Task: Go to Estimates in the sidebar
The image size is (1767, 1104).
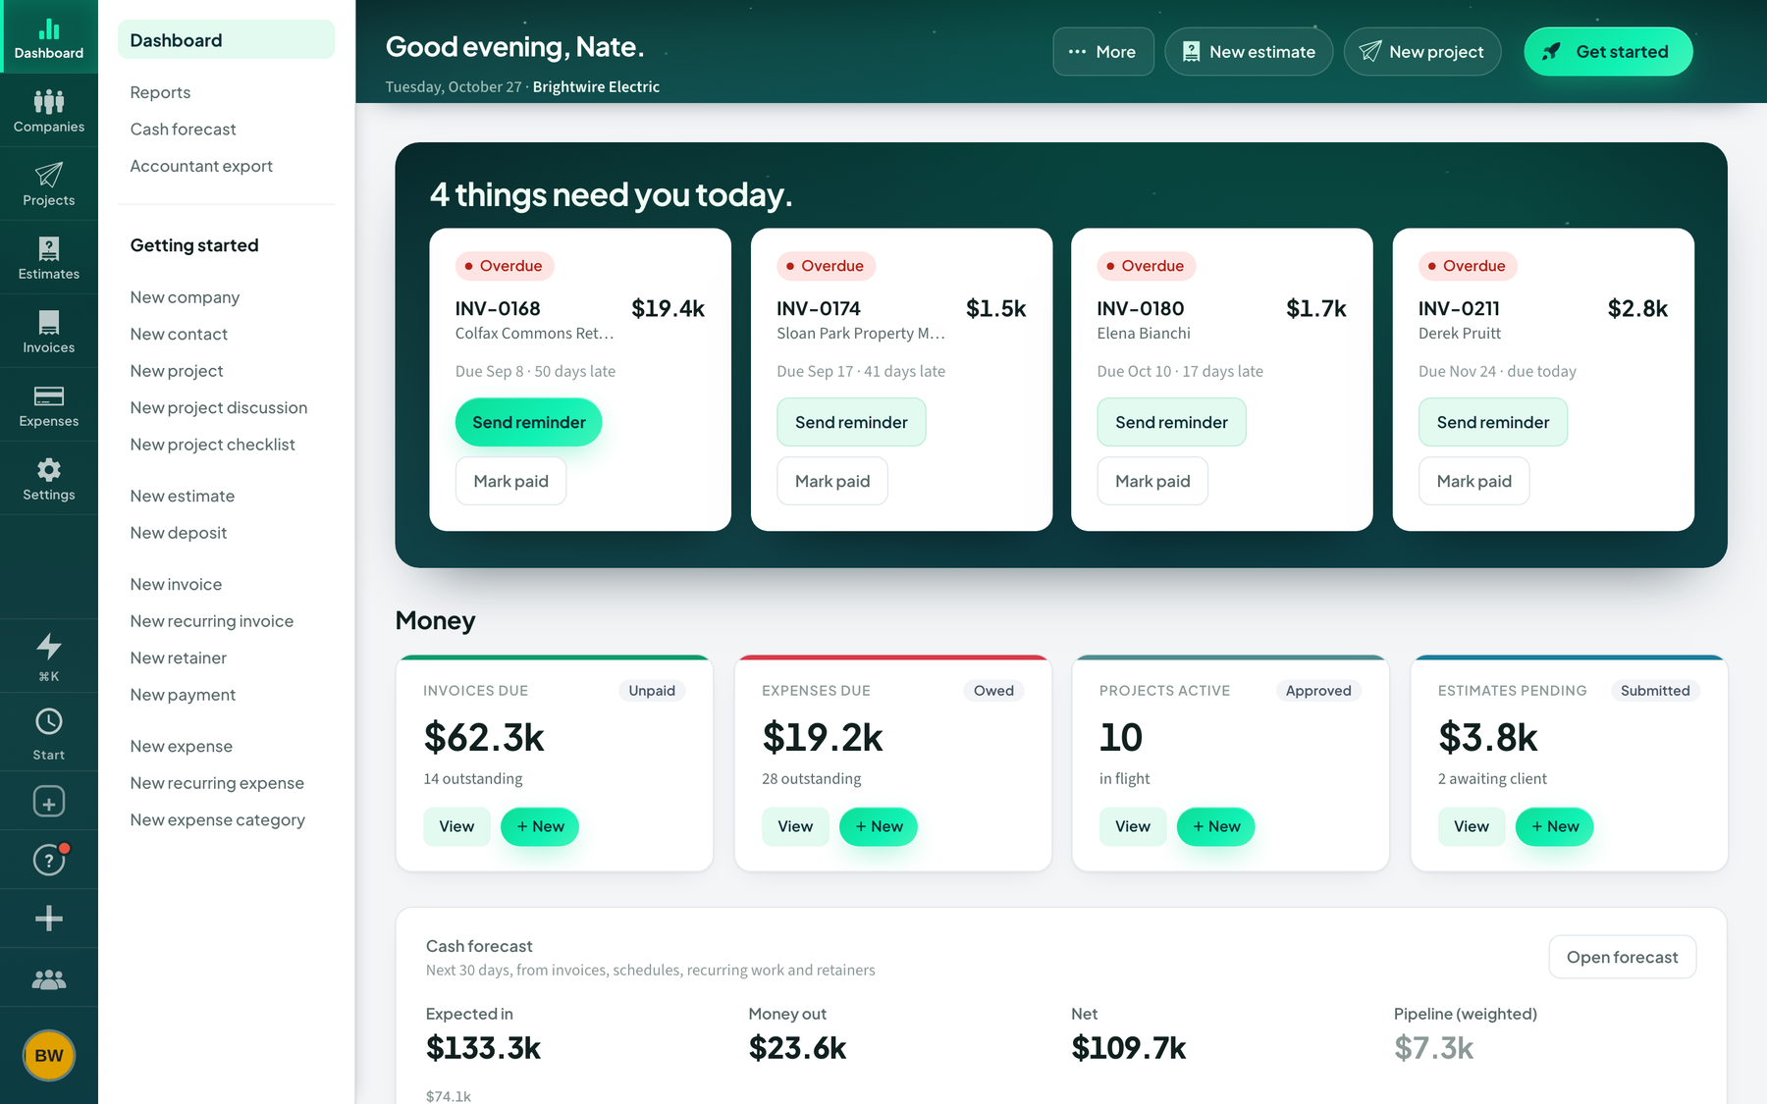Action: [x=48, y=257]
